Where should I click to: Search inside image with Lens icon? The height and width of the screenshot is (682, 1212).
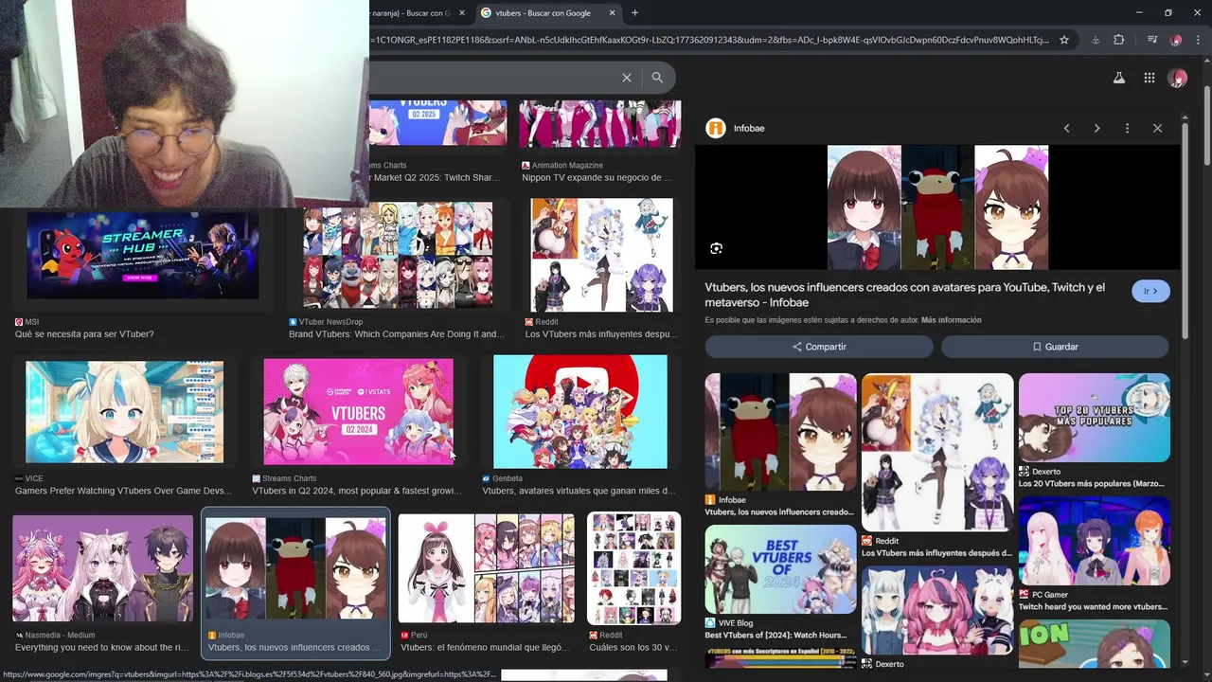[716, 248]
